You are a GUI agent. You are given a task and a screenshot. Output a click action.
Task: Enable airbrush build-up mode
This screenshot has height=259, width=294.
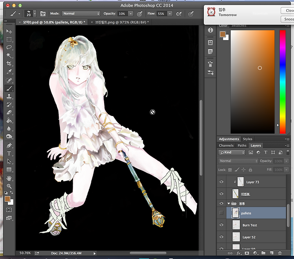[179, 13]
